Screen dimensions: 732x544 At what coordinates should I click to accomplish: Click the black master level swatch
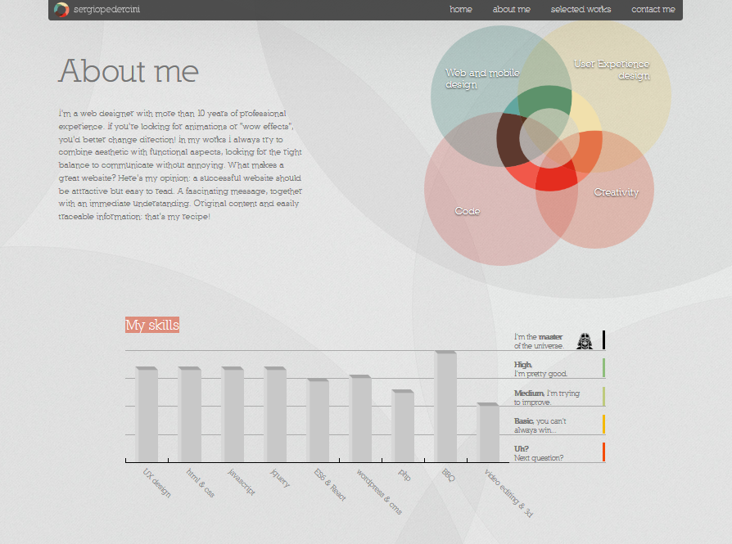pyautogui.click(x=603, y=339)
